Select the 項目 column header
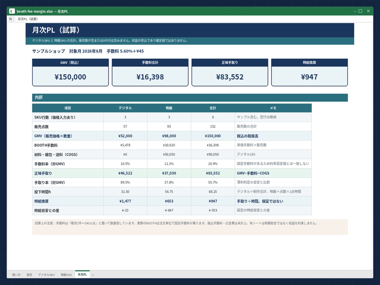 [68, 108]
